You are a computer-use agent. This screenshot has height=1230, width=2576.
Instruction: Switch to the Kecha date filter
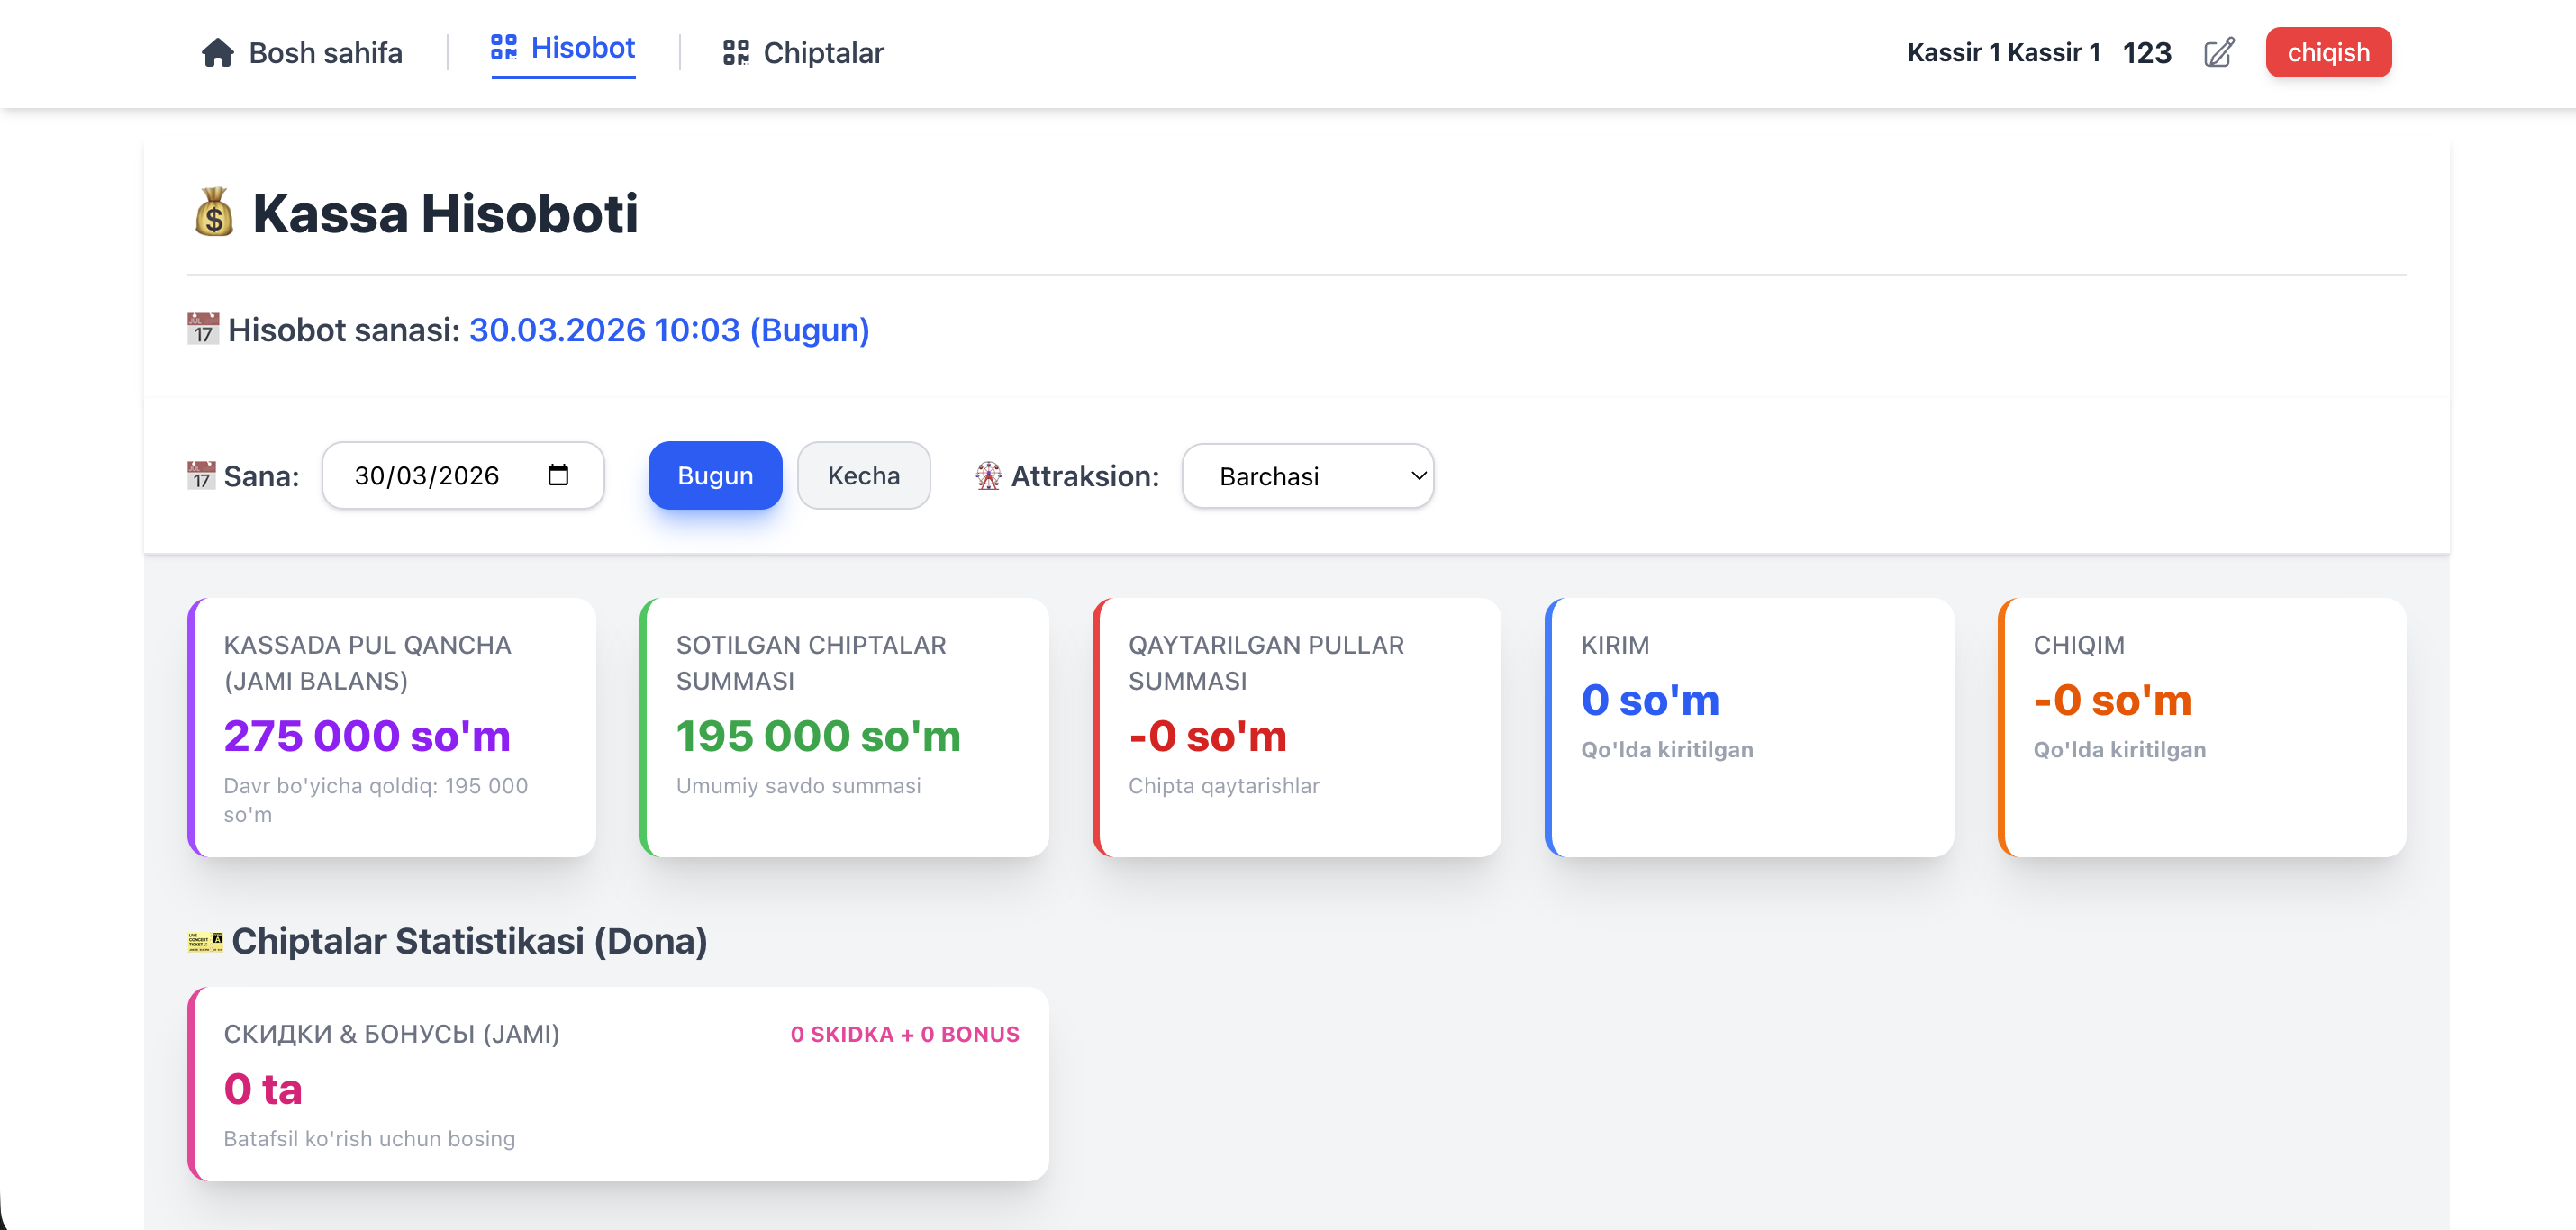click(x=863, y=475)
